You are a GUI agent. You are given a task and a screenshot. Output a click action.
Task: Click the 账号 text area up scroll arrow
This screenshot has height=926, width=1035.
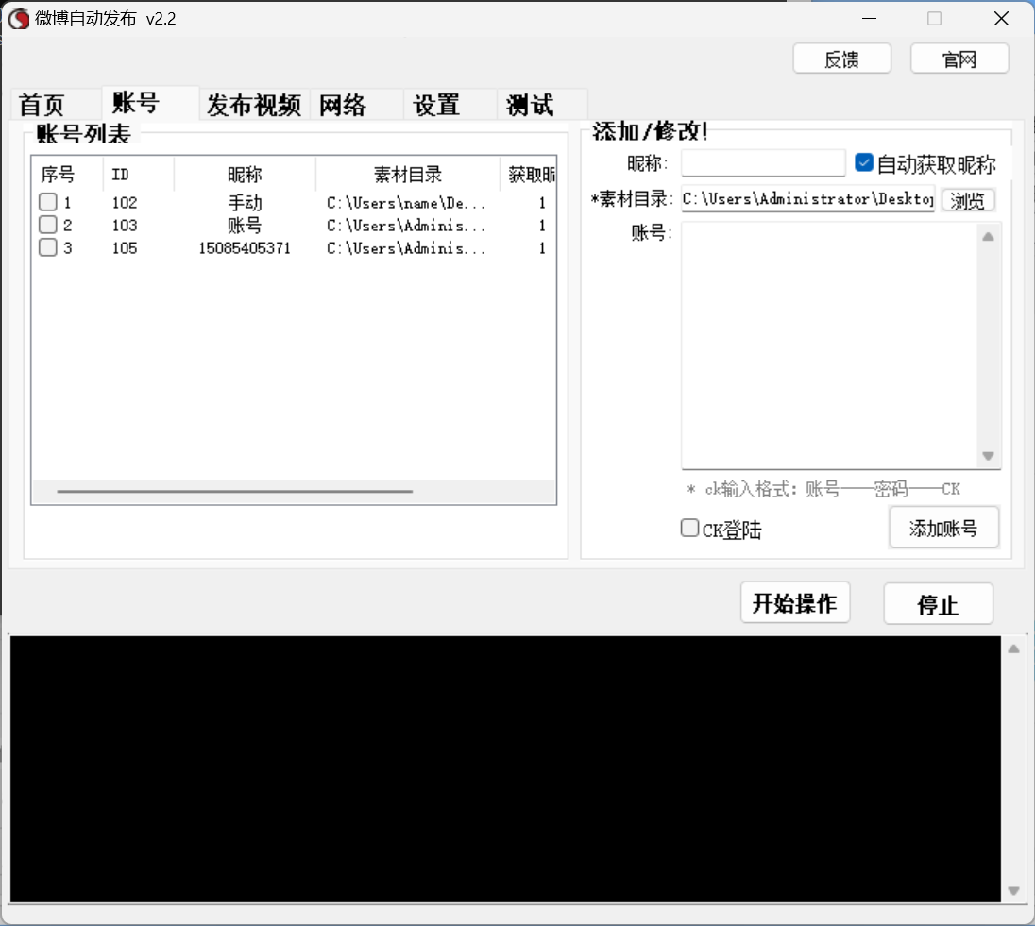tap(988, 236)
